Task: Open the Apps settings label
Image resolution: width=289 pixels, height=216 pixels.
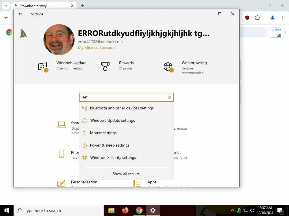Action: [152, 182]
